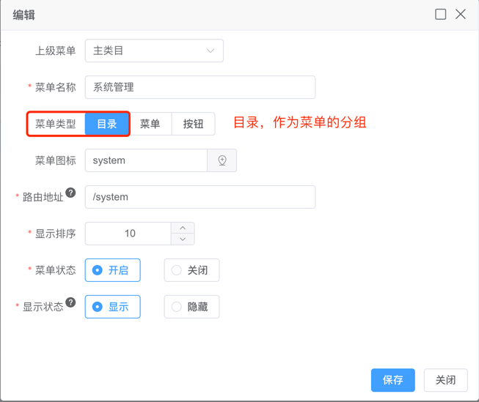The width and height of the screenshot is (479, 402).
Task: Click the help icon beside 显示状态
Action: click(x=70, y=302)
